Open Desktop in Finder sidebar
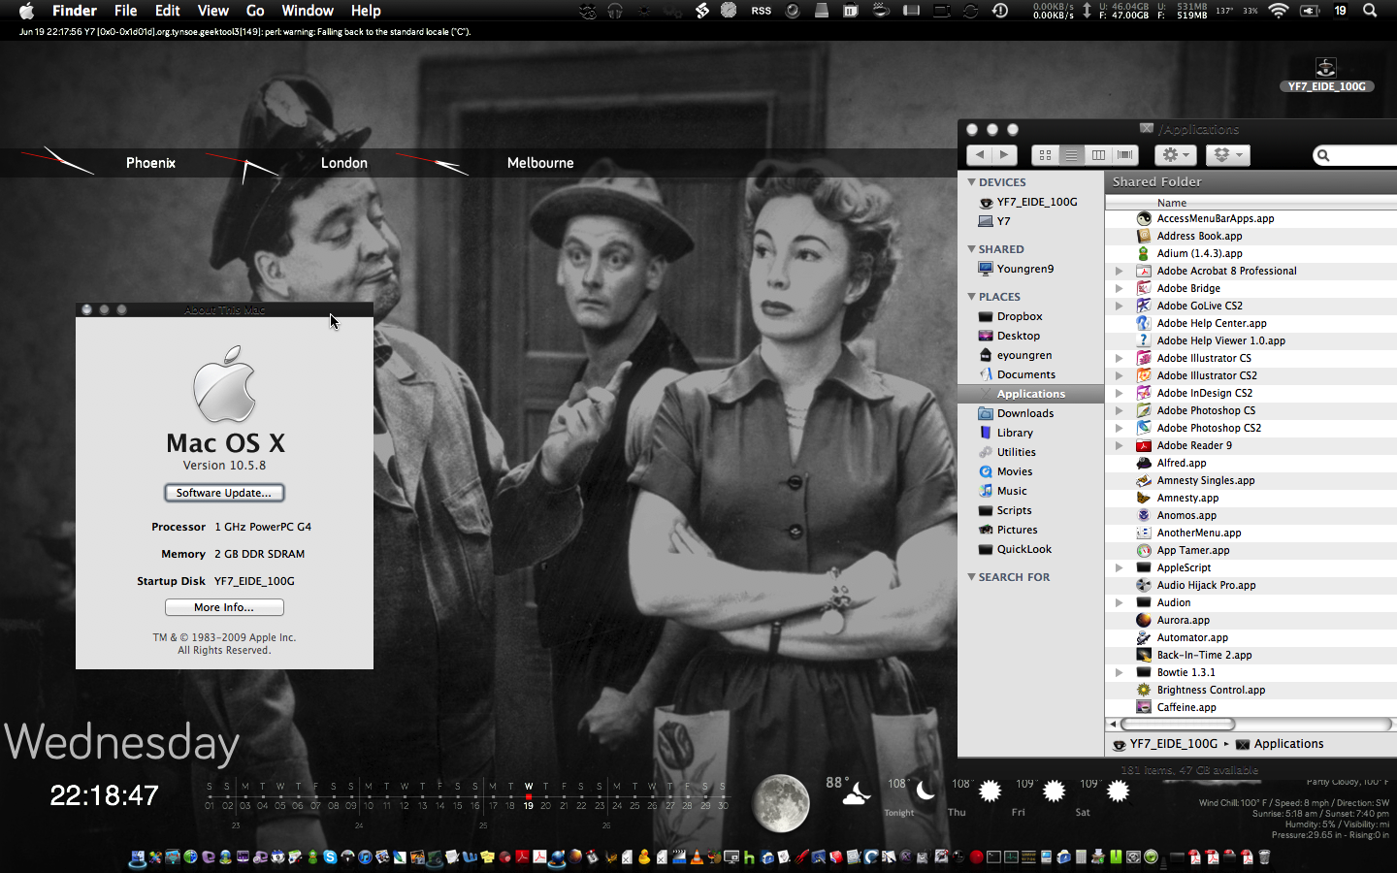The image size is (1397, 873). (x=1030, y=336)
